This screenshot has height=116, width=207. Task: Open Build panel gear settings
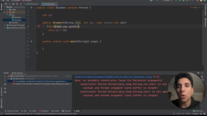tap(198, 73)
